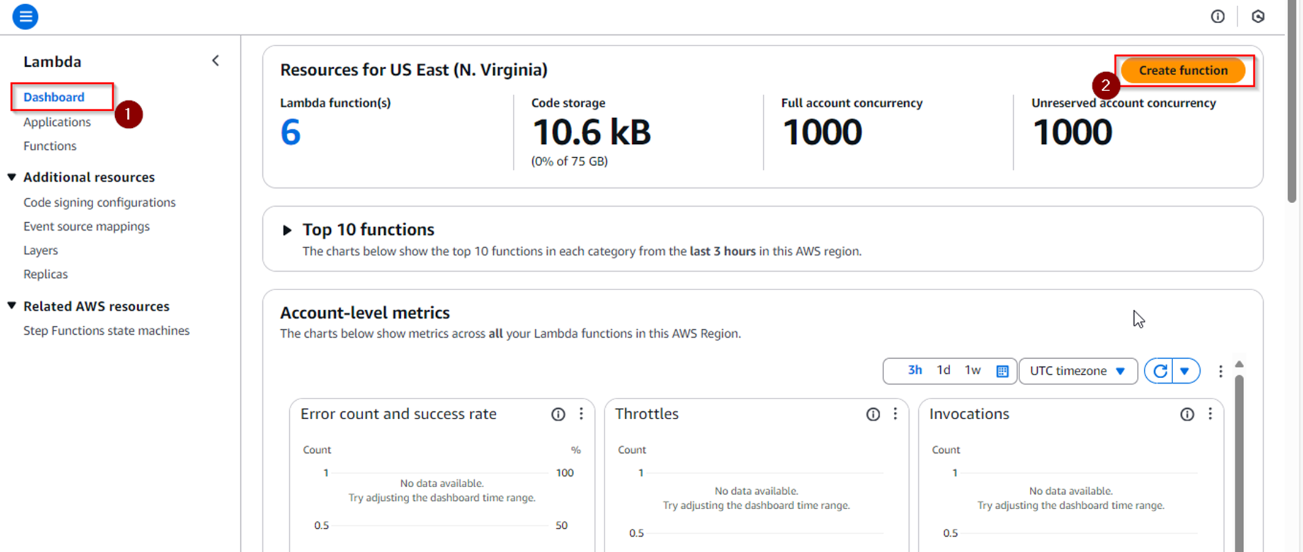The image size is (1303, 552).
Task: Go to Functions in sidebar
Action: (50, 146)
